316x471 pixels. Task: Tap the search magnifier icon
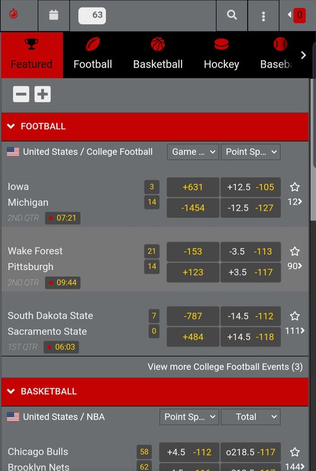click(231, 15)
